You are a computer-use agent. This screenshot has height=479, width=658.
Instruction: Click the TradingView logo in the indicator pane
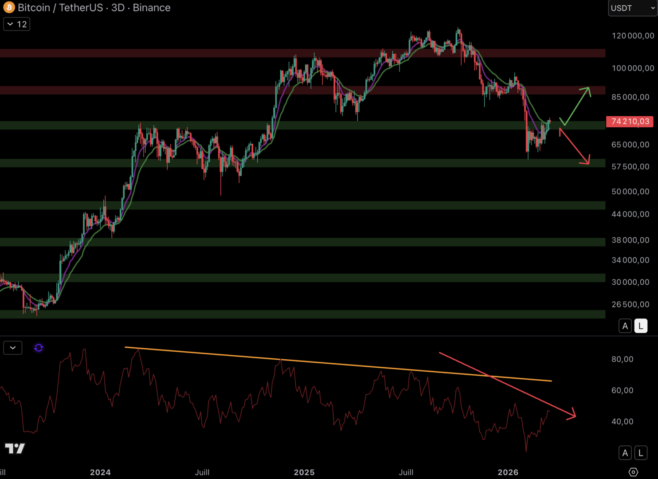(x=15, y=448)
